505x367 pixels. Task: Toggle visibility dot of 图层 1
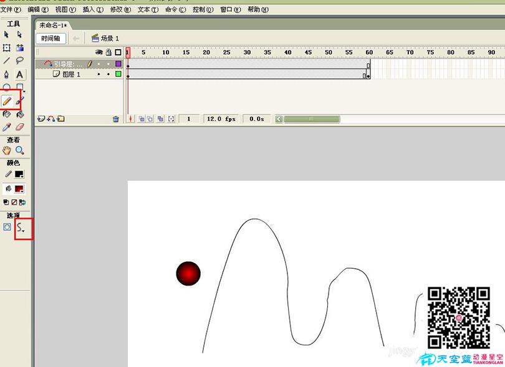[x=99, y=74]
